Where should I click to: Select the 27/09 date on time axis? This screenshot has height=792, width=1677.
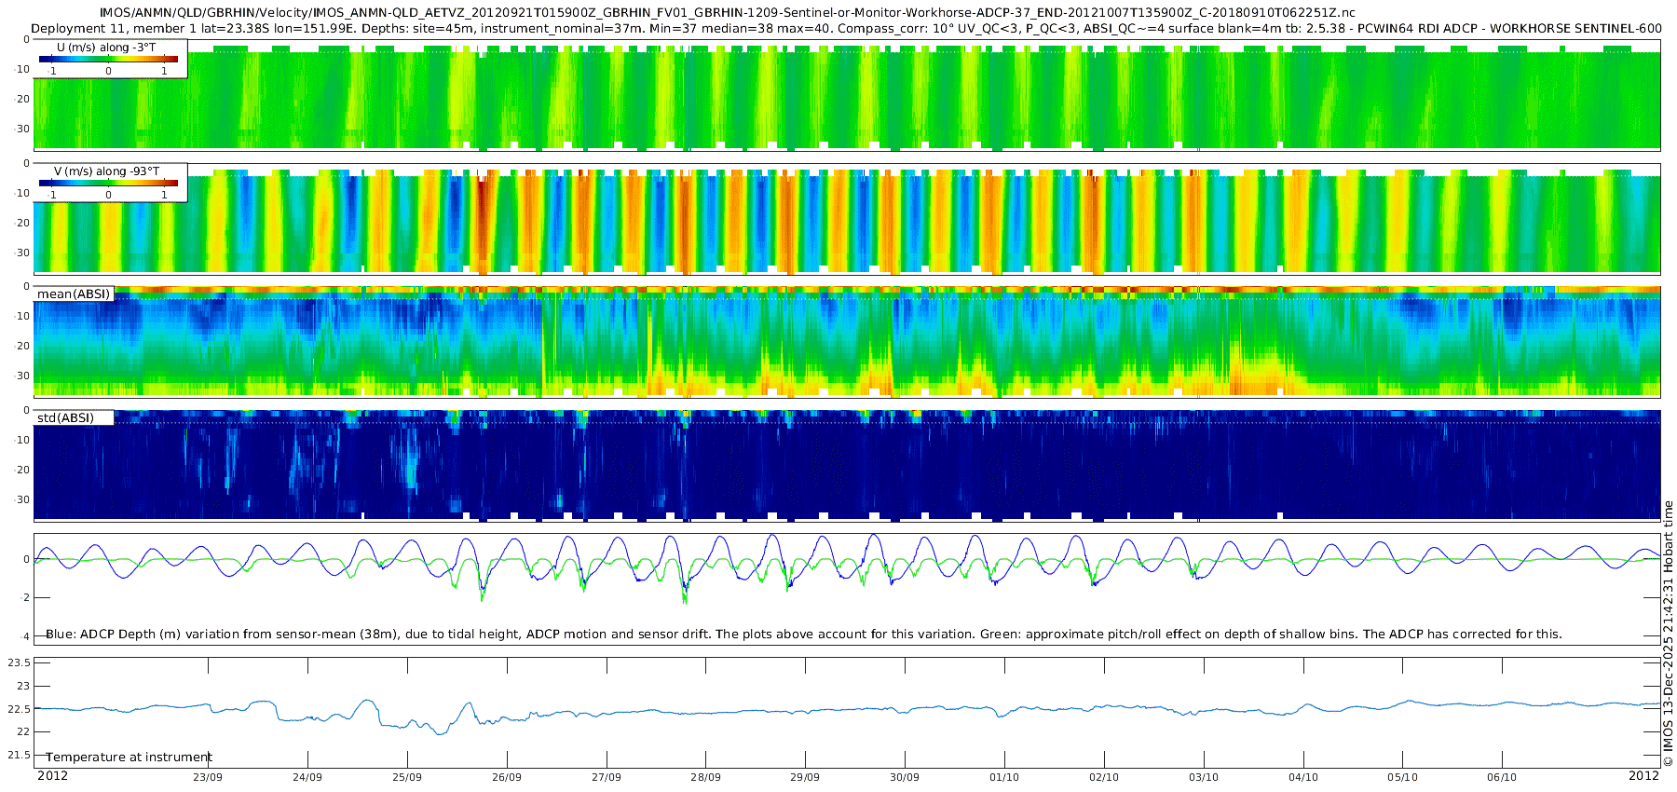click(606, 777)
